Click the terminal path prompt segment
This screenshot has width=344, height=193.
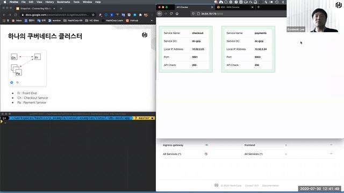click(x=70, y=118)
